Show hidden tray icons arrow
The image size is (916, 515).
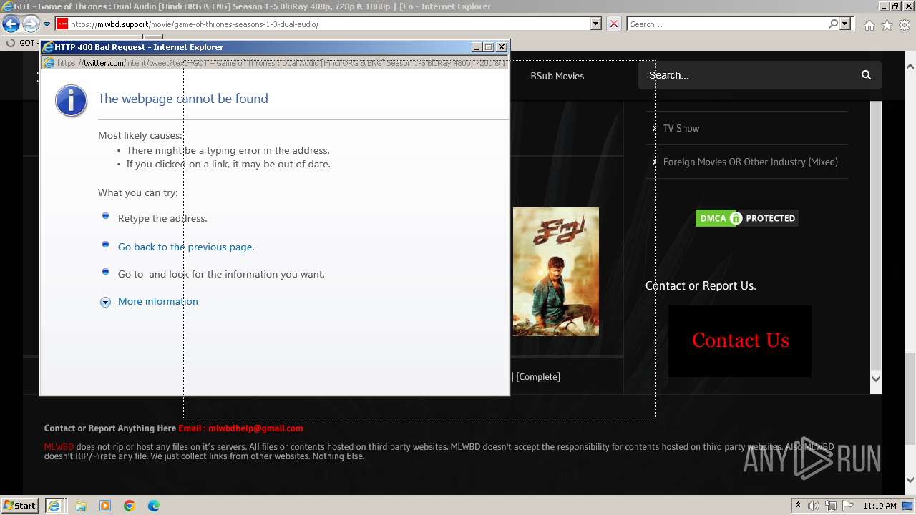click(798, 506)
